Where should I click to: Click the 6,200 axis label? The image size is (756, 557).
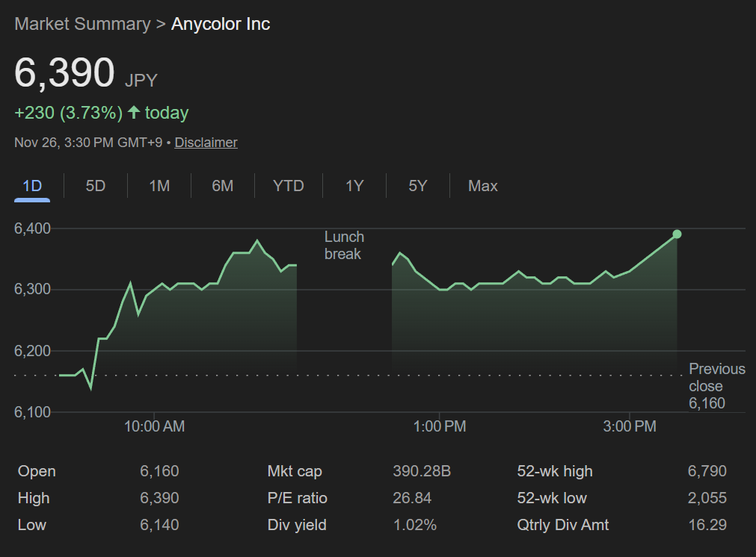coord(32,351)
